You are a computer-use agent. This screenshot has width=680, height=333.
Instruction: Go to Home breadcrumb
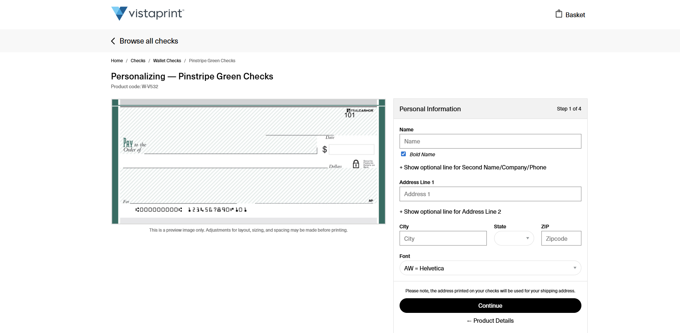(x=117, y=61)
